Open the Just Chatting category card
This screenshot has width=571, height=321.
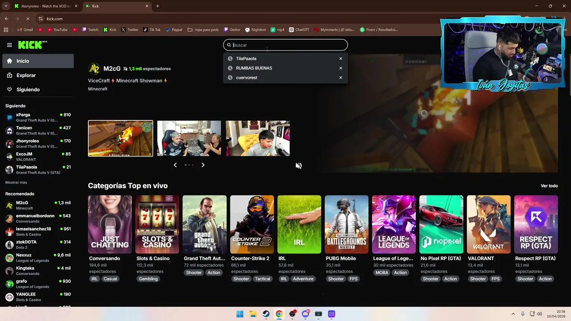point(110,224)
